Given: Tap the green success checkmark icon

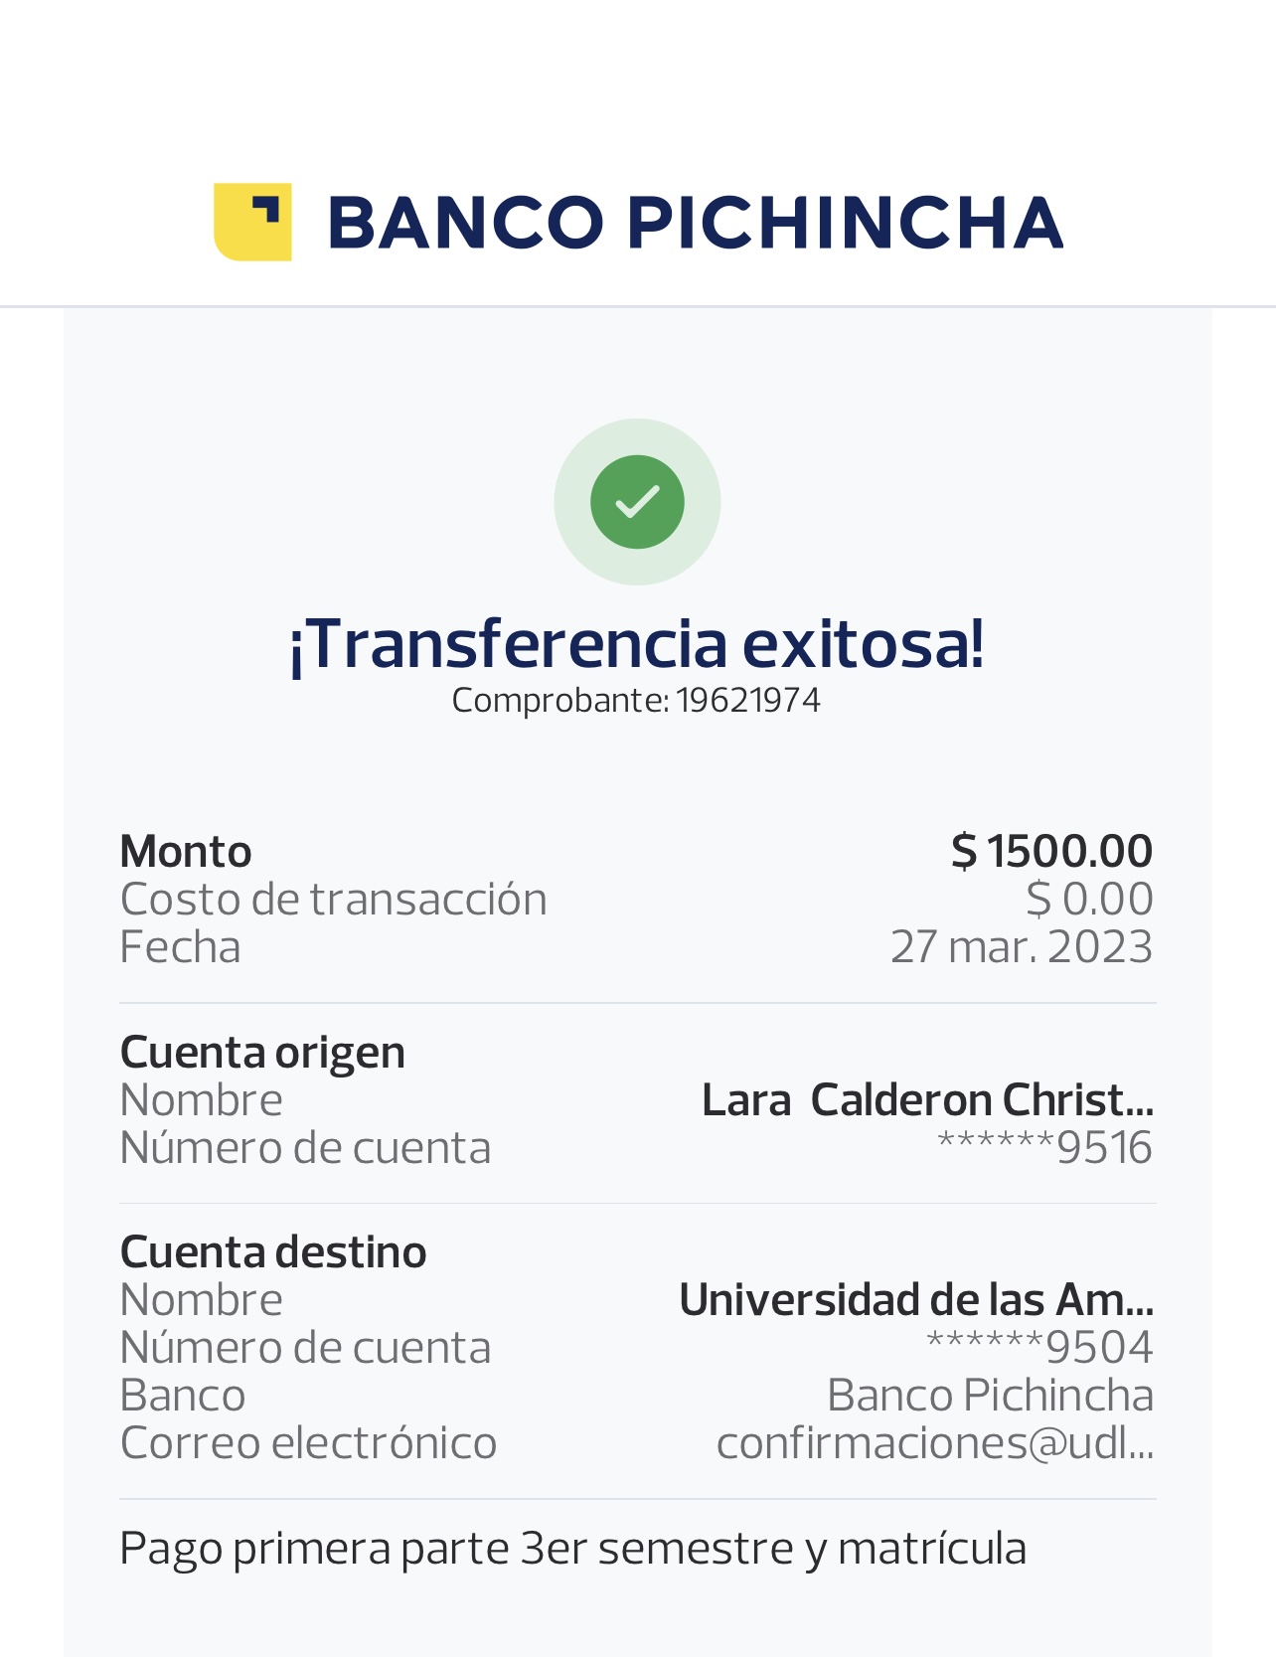Looking at the screenshot, I should tap(637, 502).
